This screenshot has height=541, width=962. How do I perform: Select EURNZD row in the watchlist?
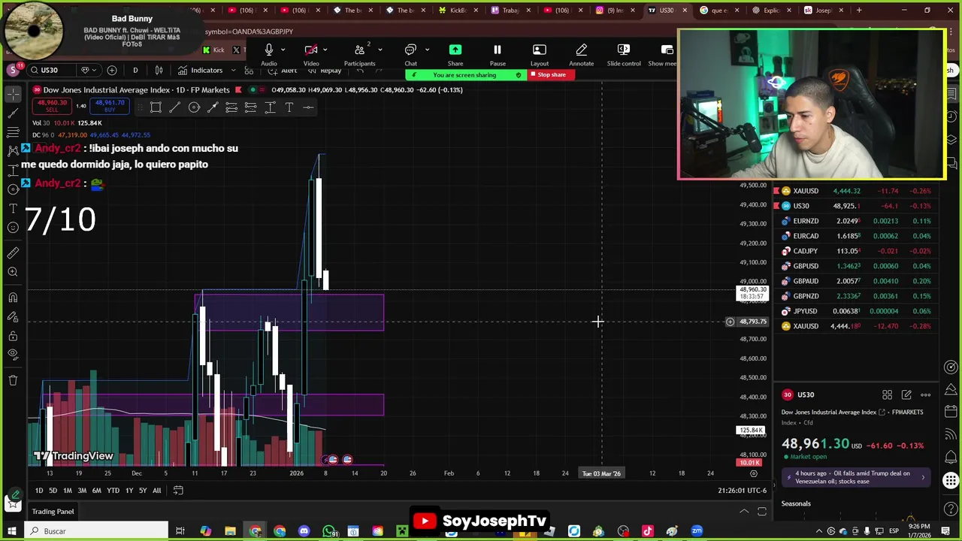856,221
